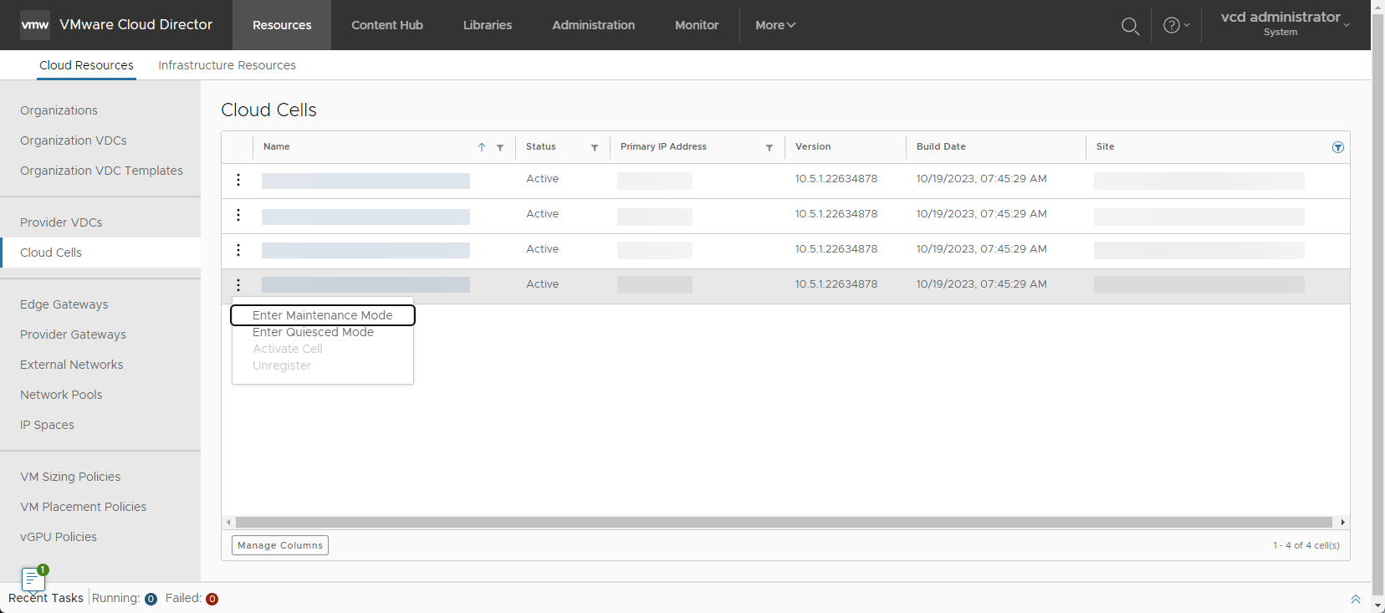The height and width of the screenshot is (613, 1385).
Task: Expand the More navigation dropdown
Action: click(x=775, y=25)
